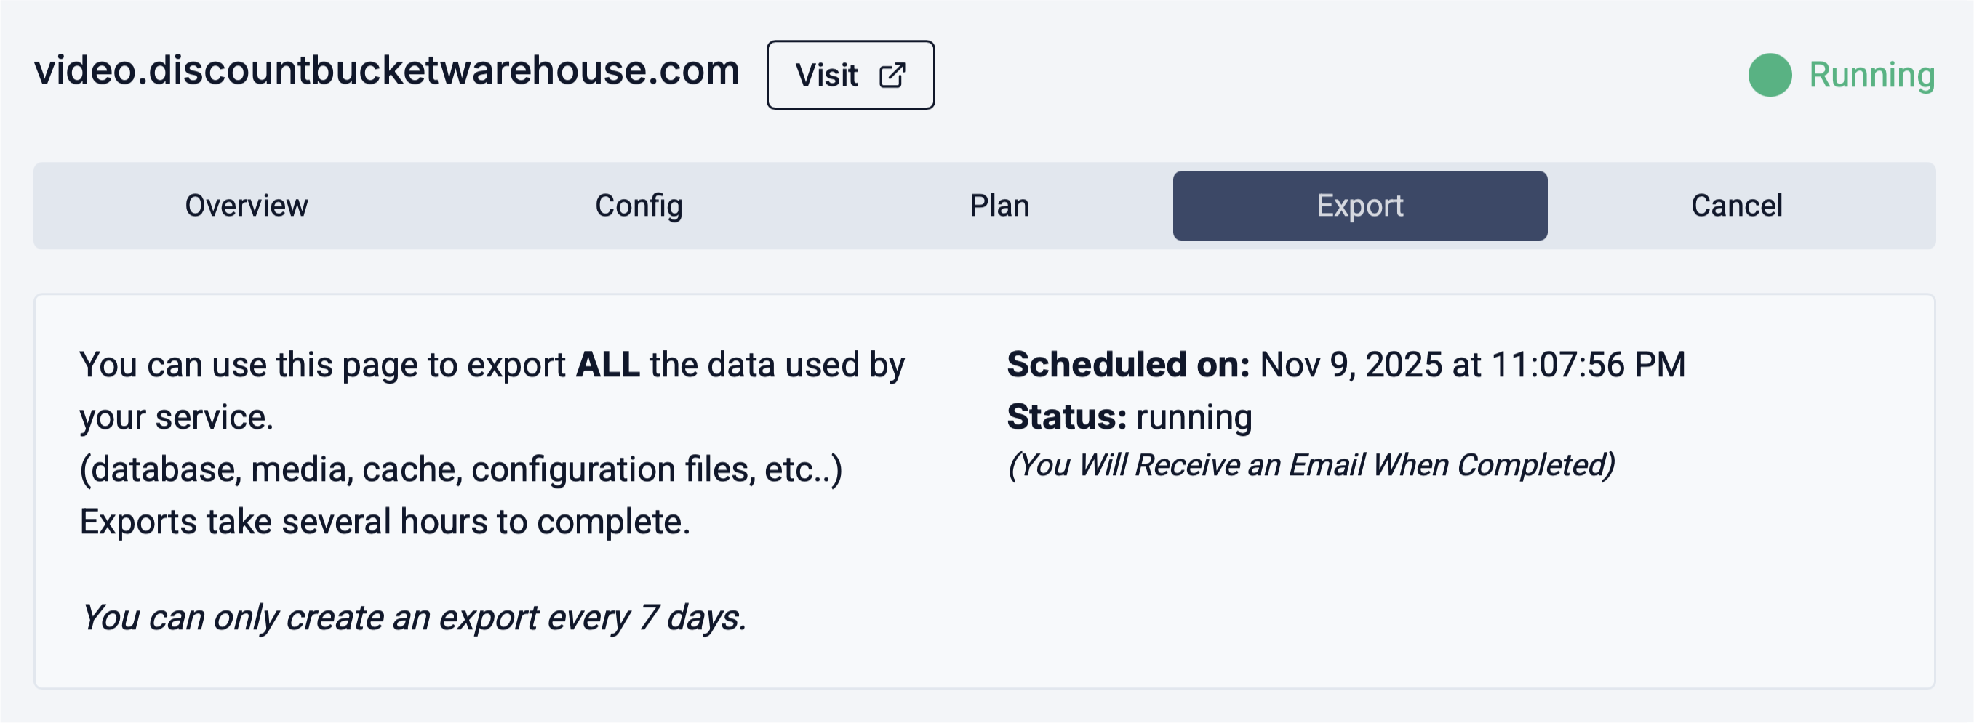Click the Scheduled on label
Screen dimensions: 1974x723
(1128, 365)
